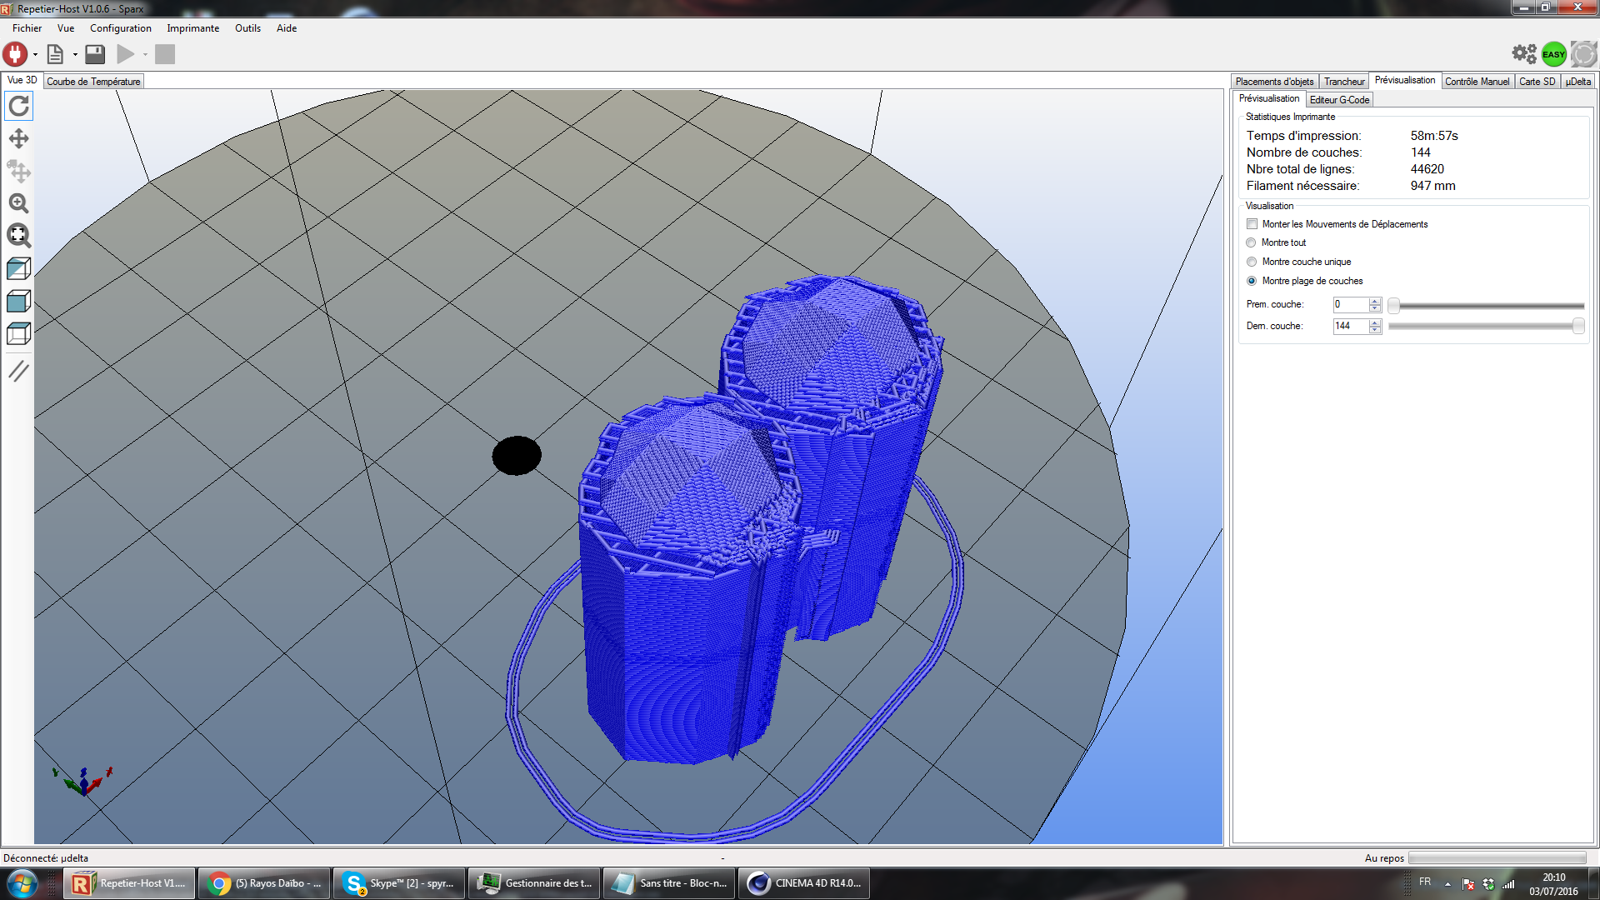Click the Save (floppy disk) toolbar icon

coord(95,54)
